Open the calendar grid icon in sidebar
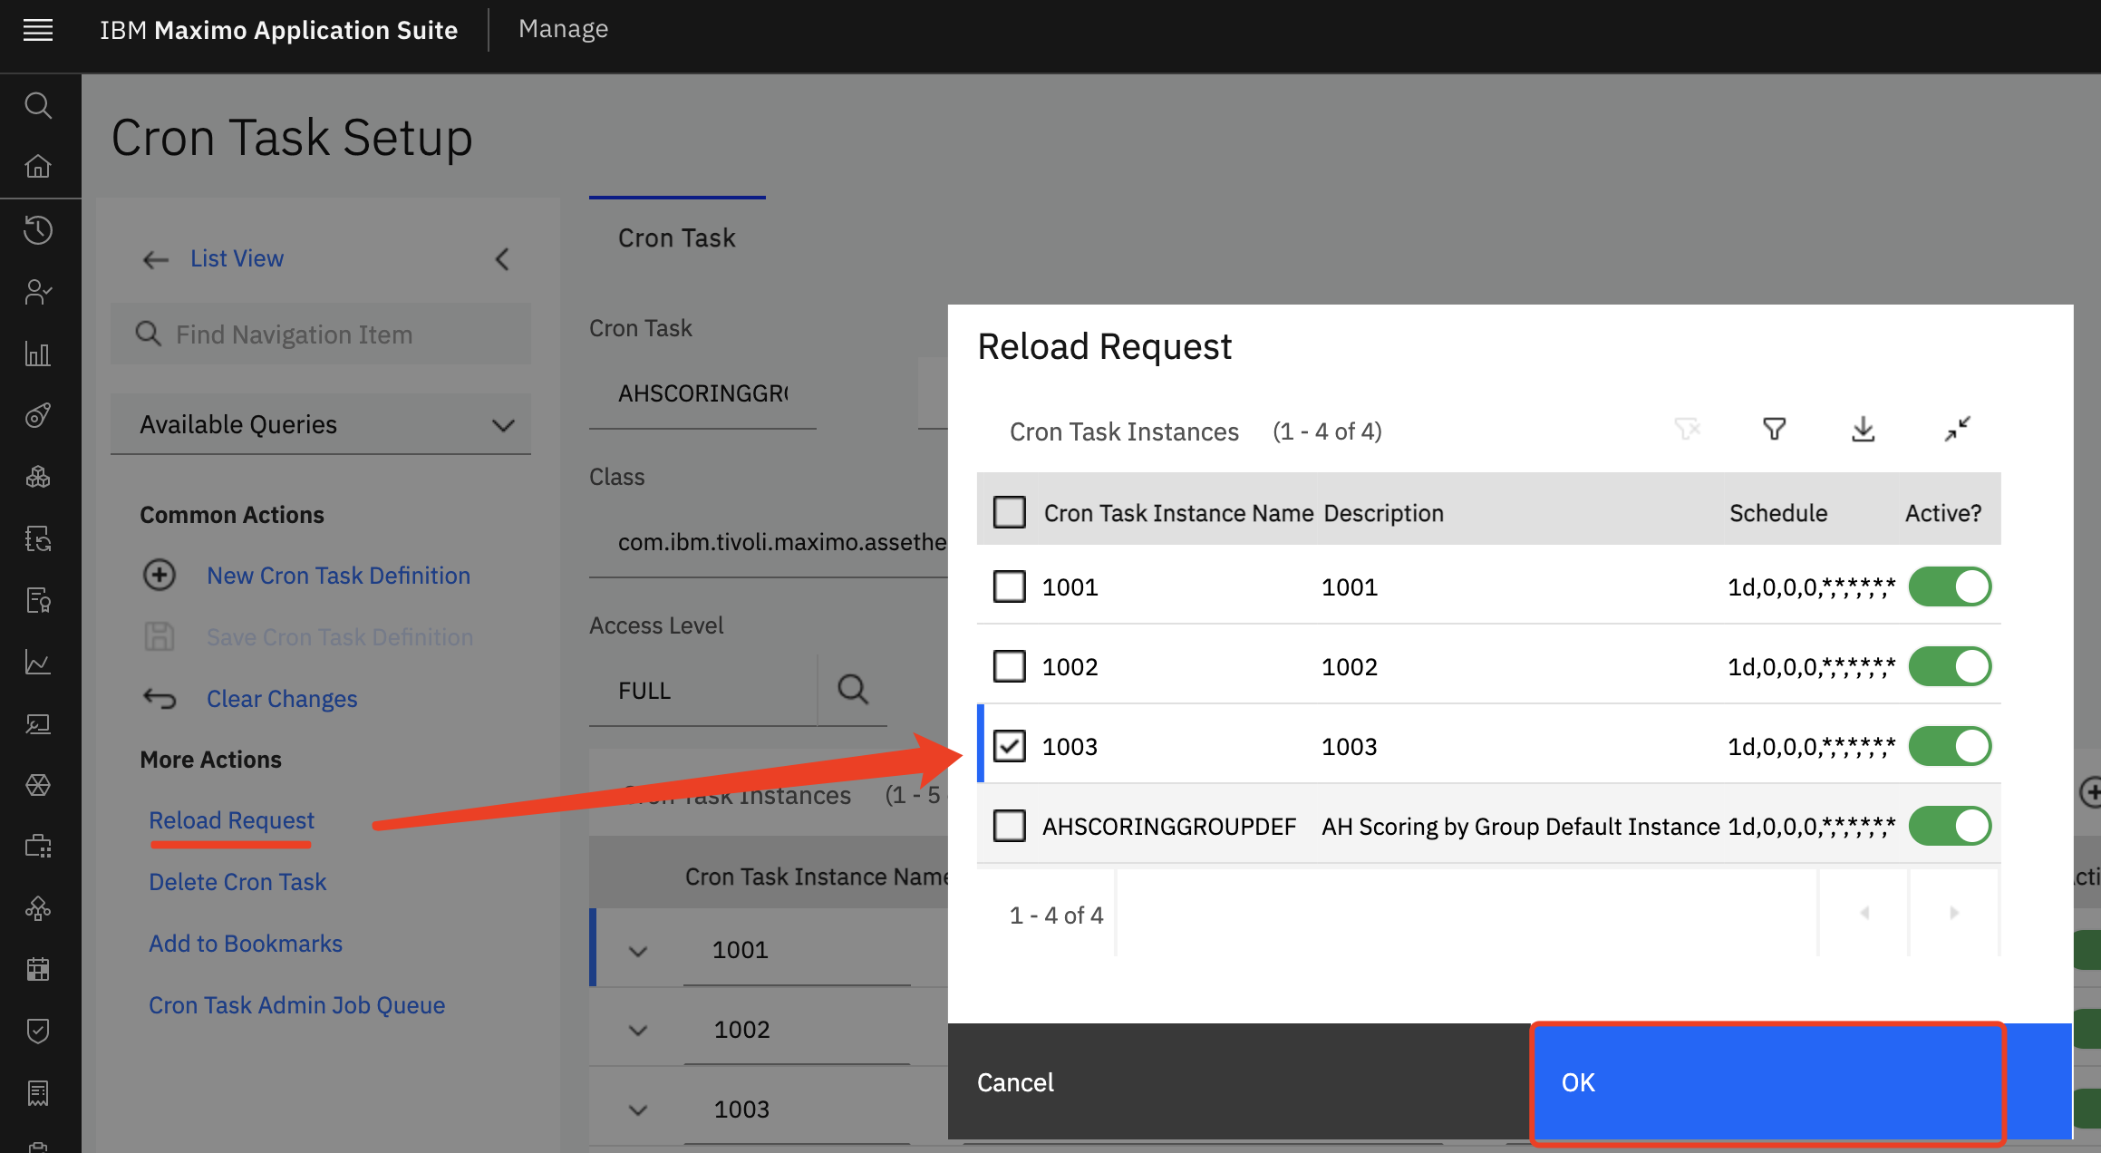The image size is (2101, 1153). coord(38,969)
